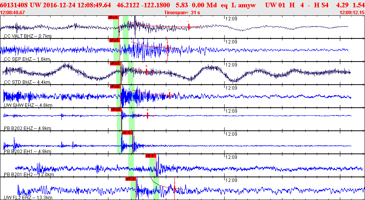Select the iPc0 pick flag on B202 EHZ trace
365x200 pixels.
[x=116, y=110]
